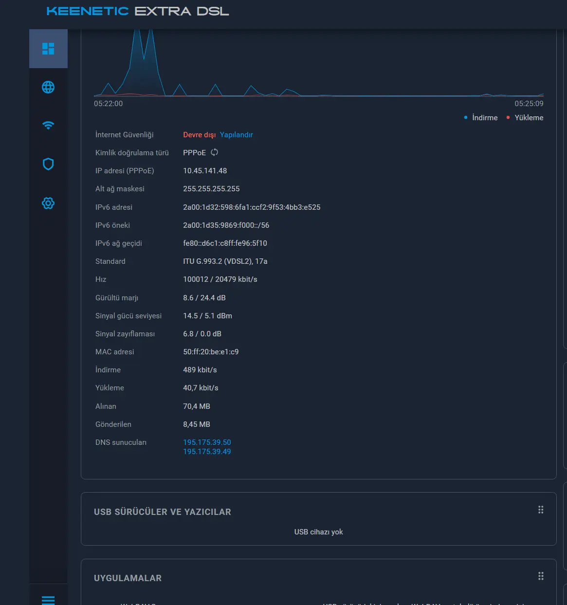Click sent total 8,45 MB
Image resolution: width=567 pixels, height=605 pixels.
point(197,424)
